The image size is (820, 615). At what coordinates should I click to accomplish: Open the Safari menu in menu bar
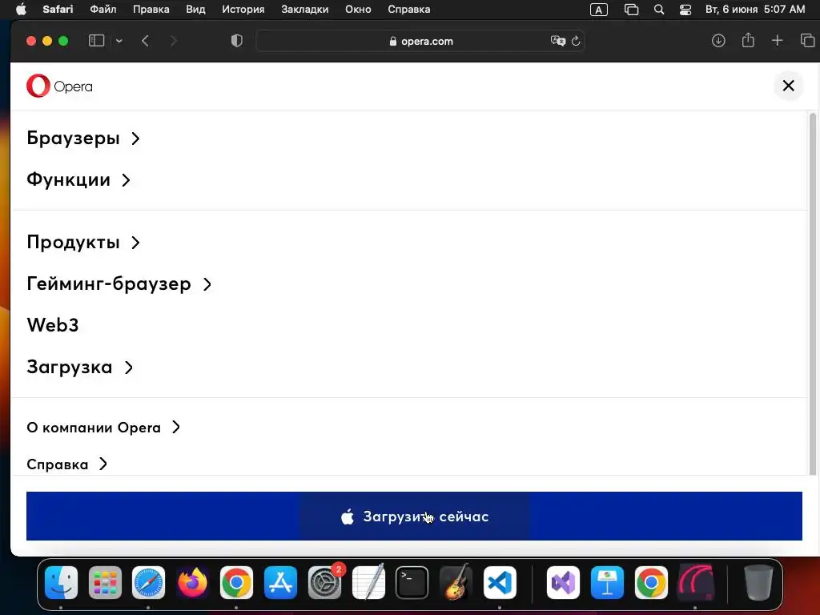pyautogui.click(x=58, y=10)
